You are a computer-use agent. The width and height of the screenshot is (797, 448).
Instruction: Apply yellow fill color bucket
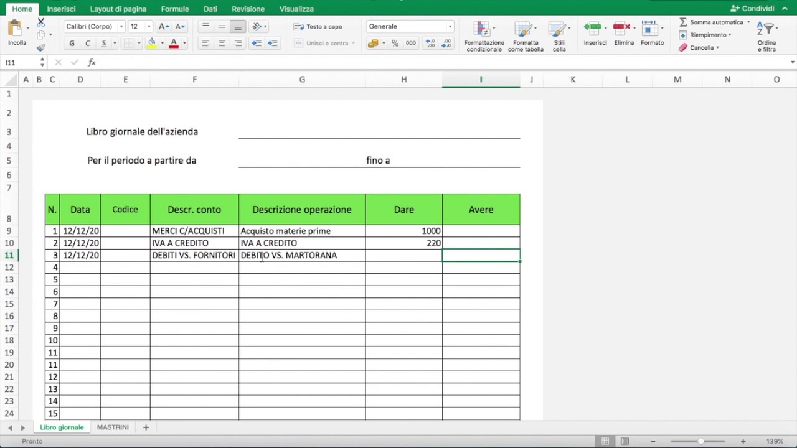coord(152,44)
